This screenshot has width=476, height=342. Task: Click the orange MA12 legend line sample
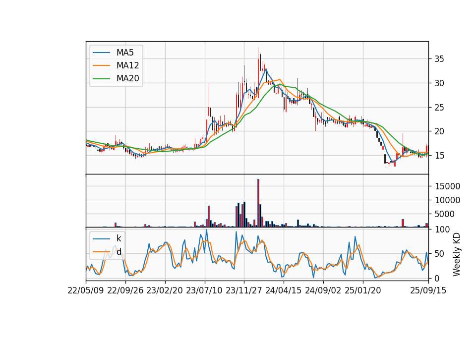point(101,65)
